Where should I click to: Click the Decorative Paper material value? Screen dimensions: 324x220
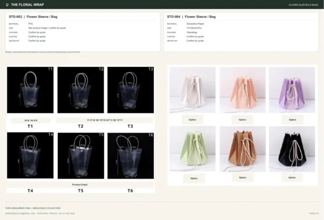click(195, 24)
